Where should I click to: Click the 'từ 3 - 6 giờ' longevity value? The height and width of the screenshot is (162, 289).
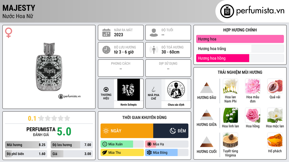click(x=124, y=52)
